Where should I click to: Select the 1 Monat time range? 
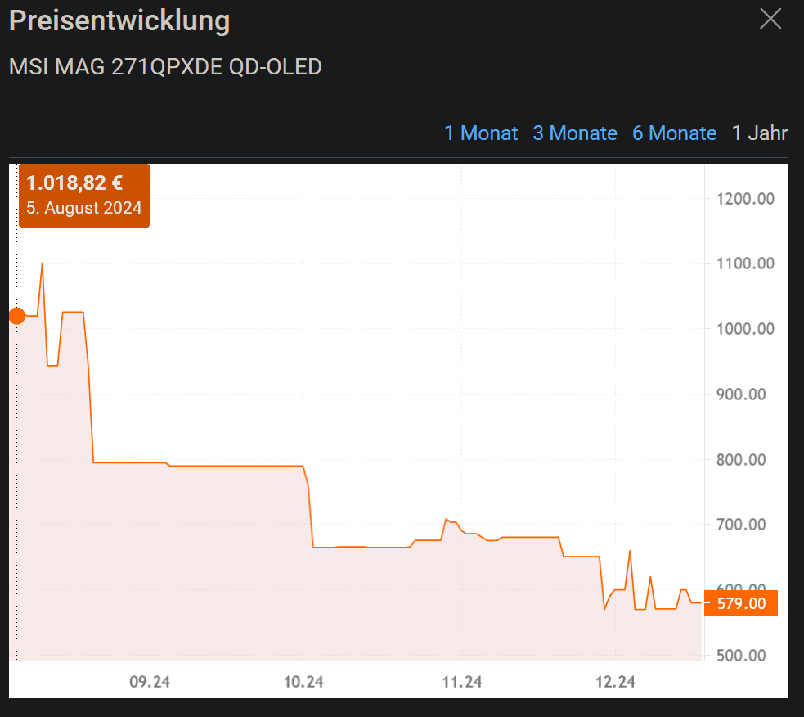481,133
